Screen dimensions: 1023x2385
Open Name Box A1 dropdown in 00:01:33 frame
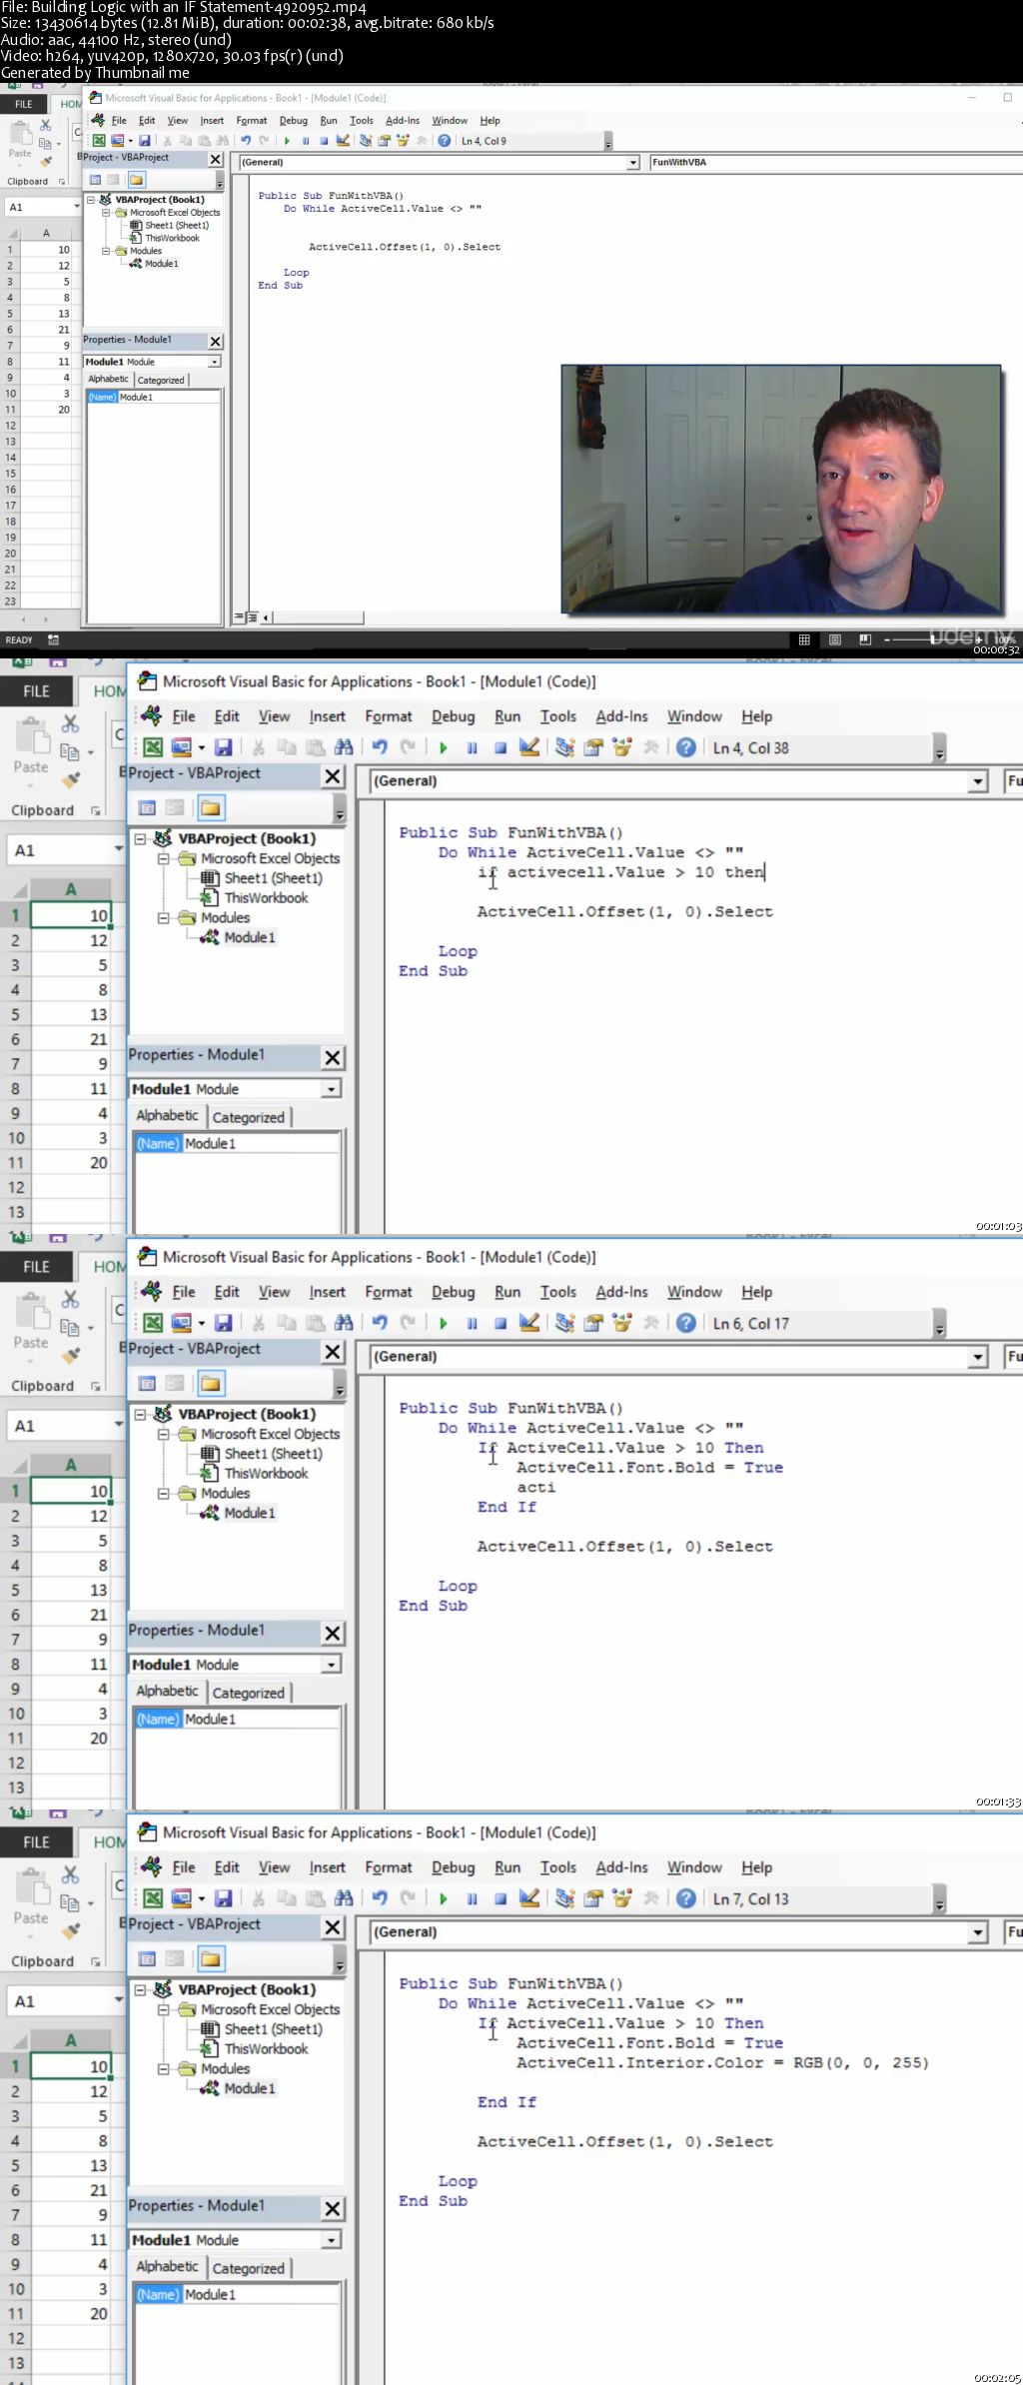point(118,1426)
